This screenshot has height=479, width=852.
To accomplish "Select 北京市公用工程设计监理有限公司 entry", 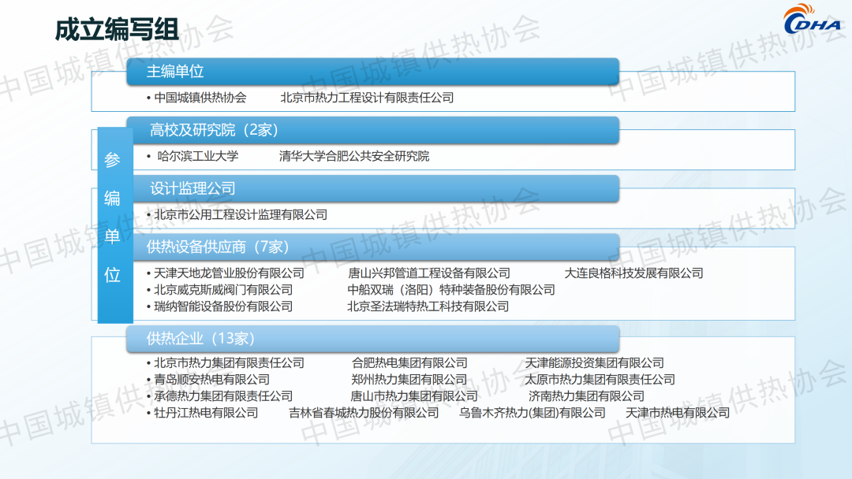I will (240, 215).
